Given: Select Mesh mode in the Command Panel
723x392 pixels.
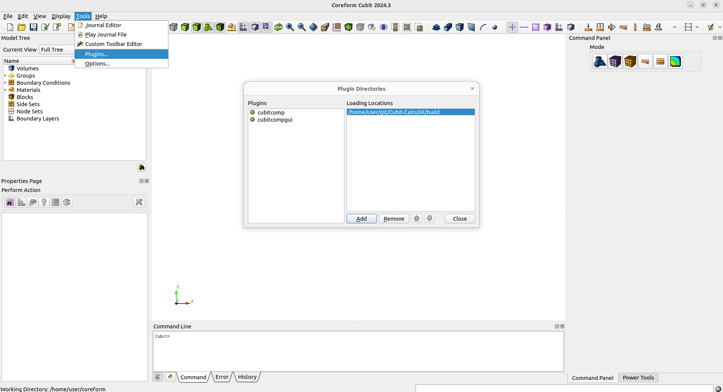Looking at the screenshot, I should click(x=615, y=61).
